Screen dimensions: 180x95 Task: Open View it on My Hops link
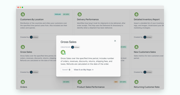click(83, 70)
